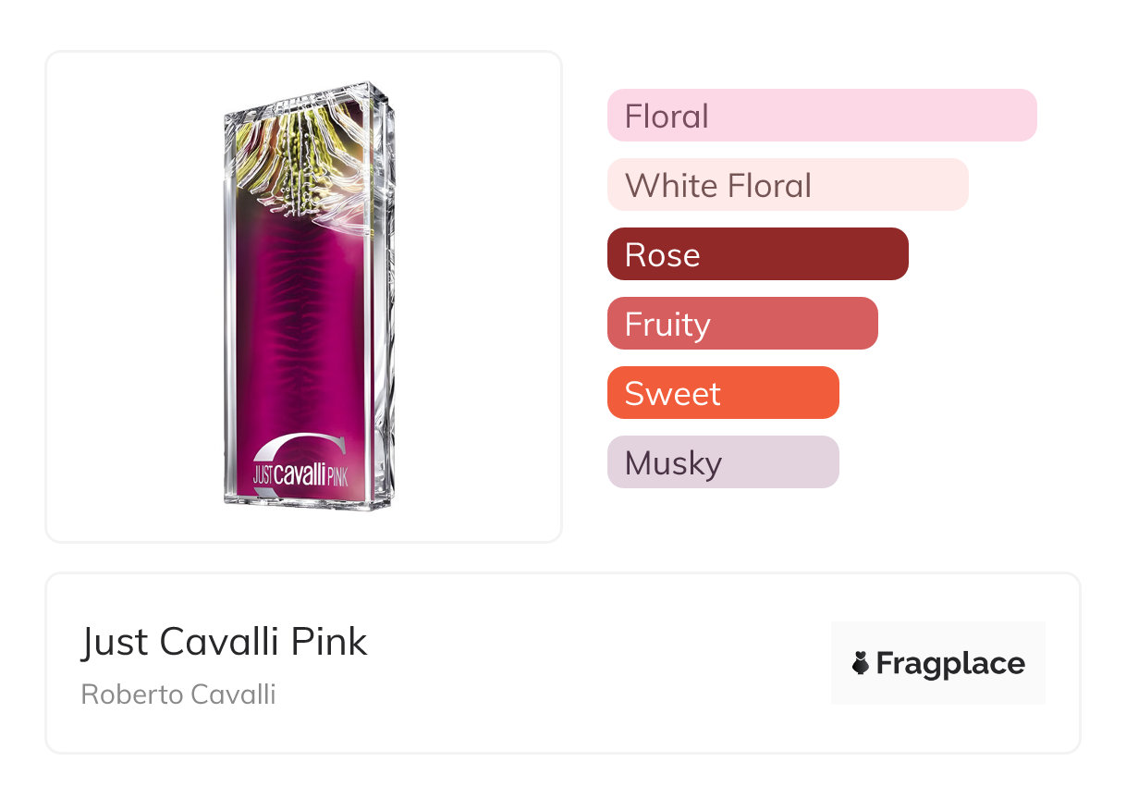
Task: Pick the Fruity accord bar
Action: (741, 324)
